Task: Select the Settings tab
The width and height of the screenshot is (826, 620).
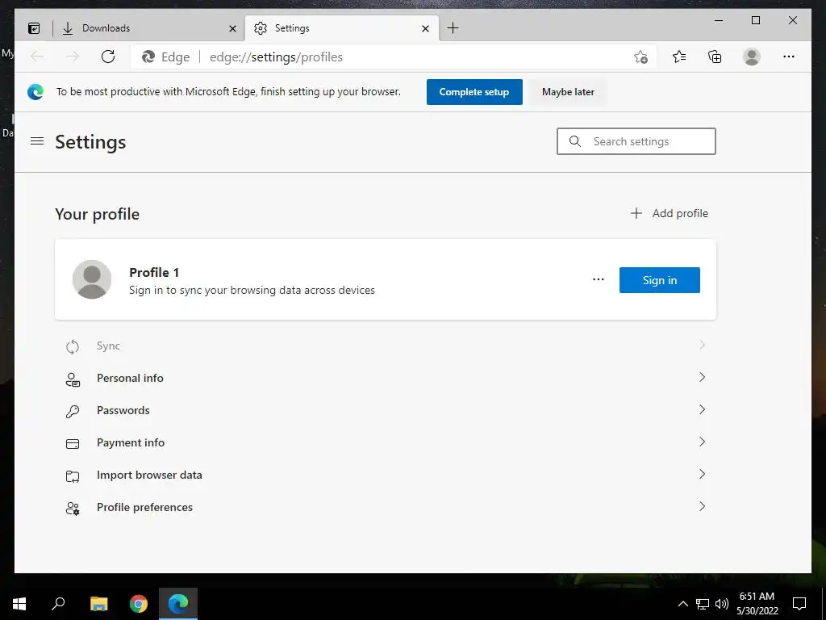Action: click(342, 28)
